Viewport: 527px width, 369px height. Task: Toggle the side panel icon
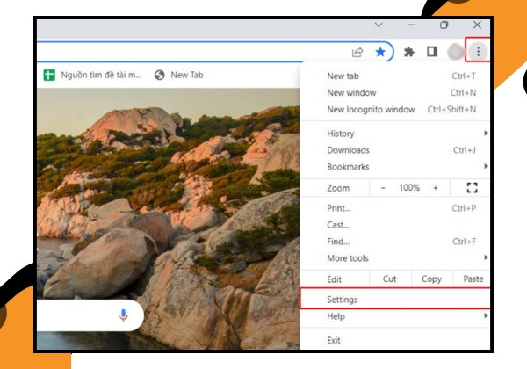[x=432, y=52]
